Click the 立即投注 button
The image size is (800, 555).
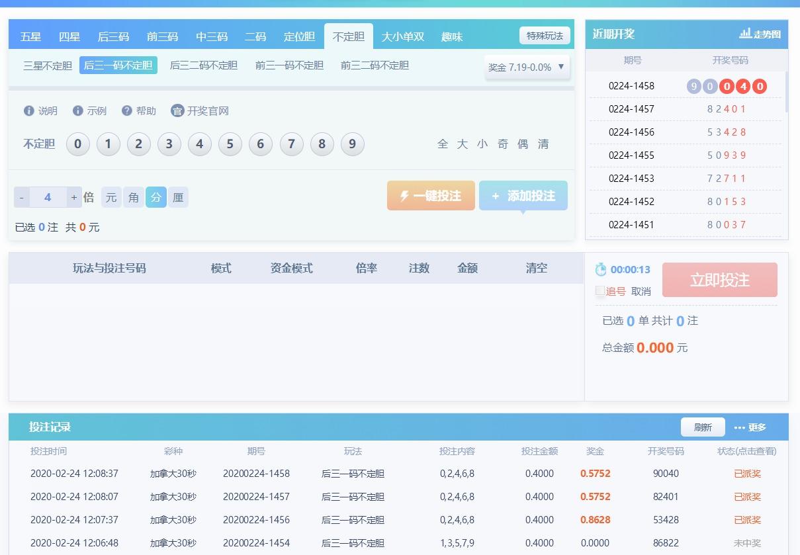[720, 280]
